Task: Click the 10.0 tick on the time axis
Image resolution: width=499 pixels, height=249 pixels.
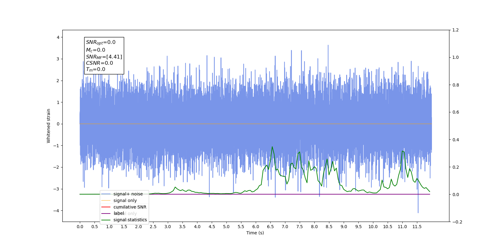Action: click(x=373, y=227)
